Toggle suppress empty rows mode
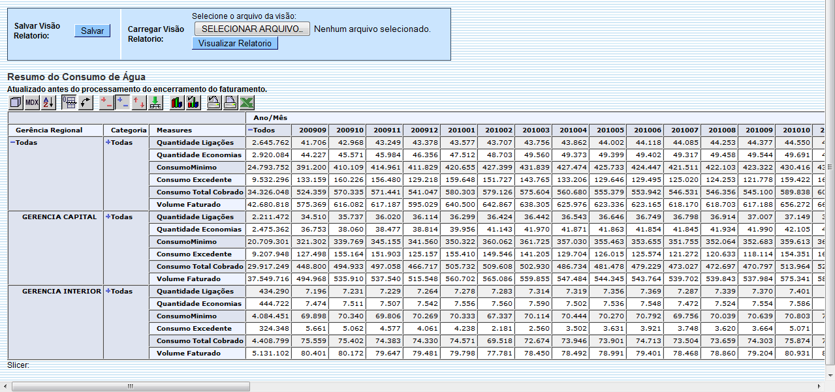835x392 pixels. pos(106,102)
